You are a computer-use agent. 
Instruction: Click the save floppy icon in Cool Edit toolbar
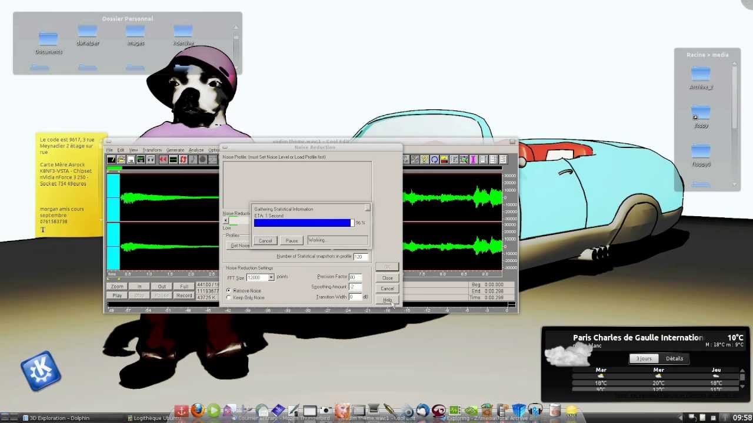[x=131, y=159]
